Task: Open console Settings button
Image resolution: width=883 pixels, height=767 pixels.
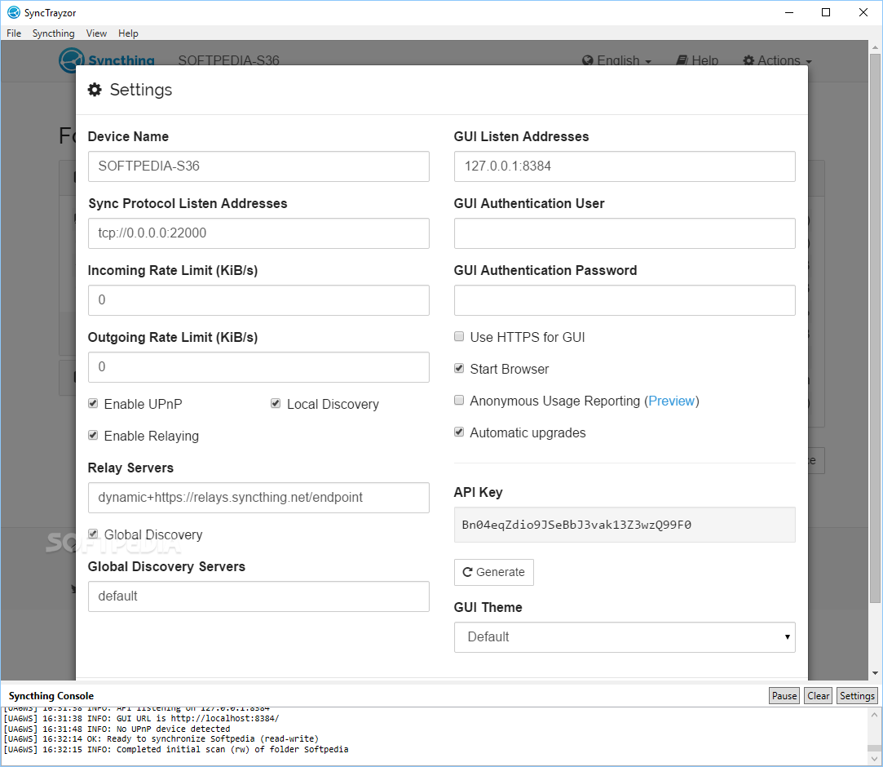Action: 857,696
